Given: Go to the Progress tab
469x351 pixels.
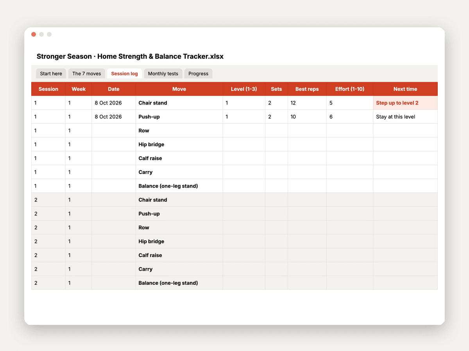Looking at the screenshot, I should 198,74.
